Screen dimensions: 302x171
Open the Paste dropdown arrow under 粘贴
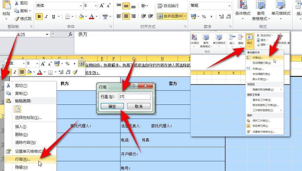tap(6, 19)
